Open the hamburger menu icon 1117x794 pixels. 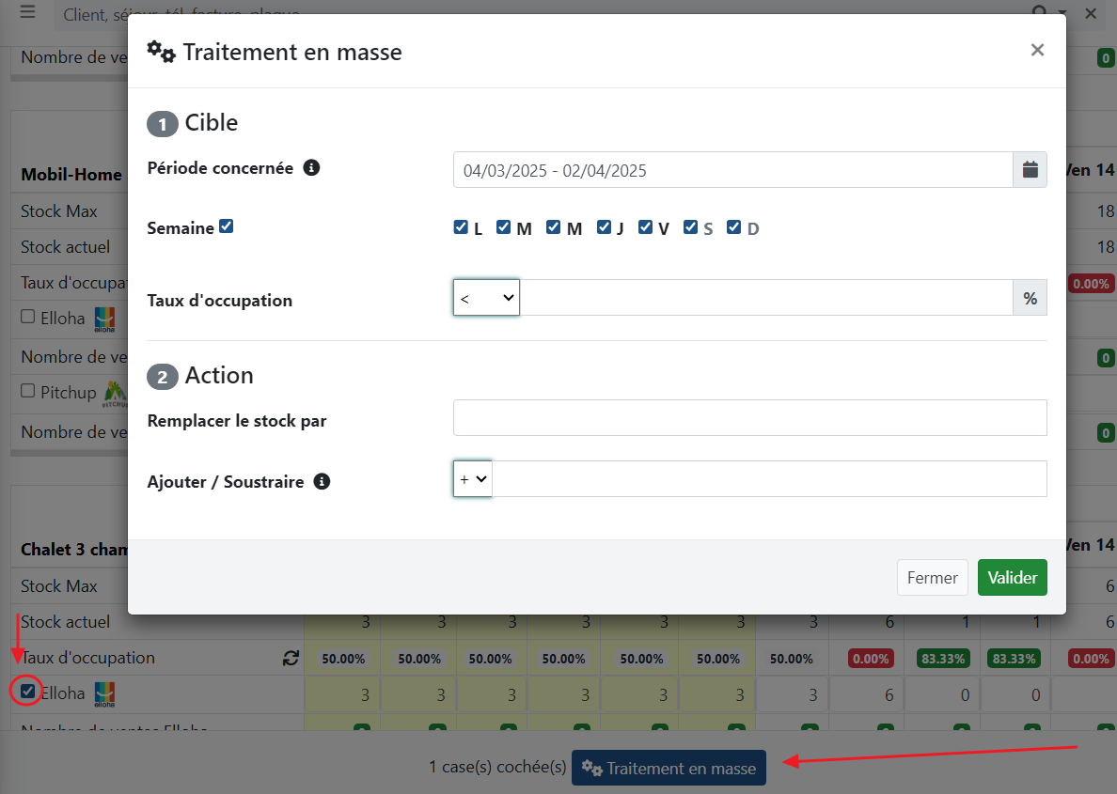(x=27, y=12)
